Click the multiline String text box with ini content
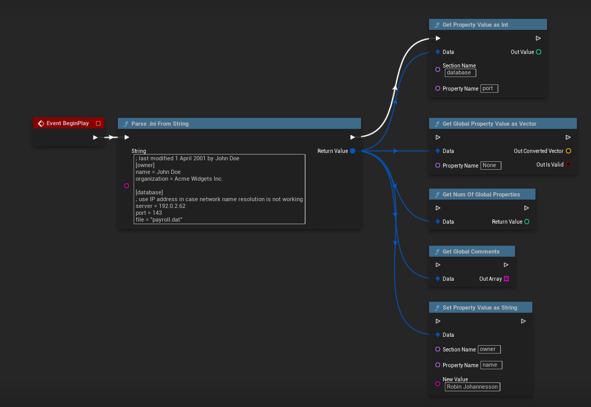This screenshot has height=407, width=591. 219,189
